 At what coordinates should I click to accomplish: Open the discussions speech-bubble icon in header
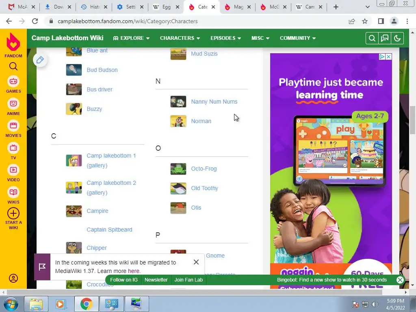(385, 38)
